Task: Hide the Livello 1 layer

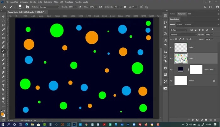Action: pos(171,47)
